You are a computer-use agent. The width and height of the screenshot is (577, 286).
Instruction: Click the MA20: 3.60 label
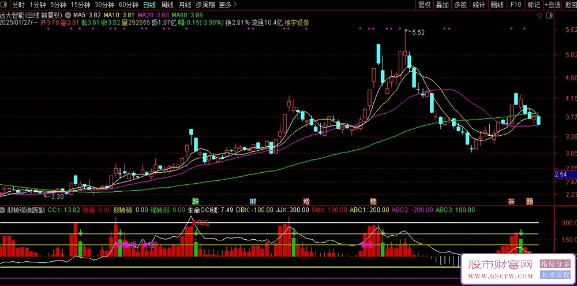click(x=153, y=16)
